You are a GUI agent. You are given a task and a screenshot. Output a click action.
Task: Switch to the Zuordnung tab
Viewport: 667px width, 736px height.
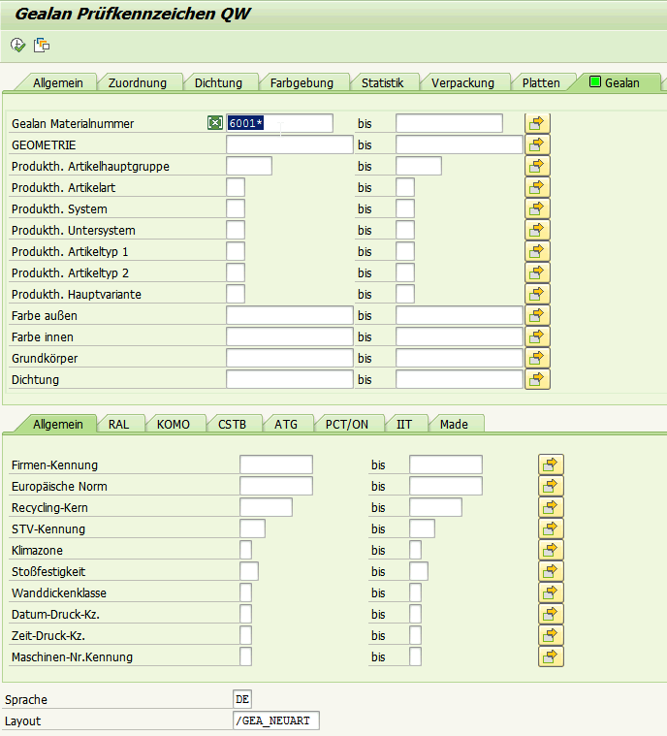click(138, 82)
